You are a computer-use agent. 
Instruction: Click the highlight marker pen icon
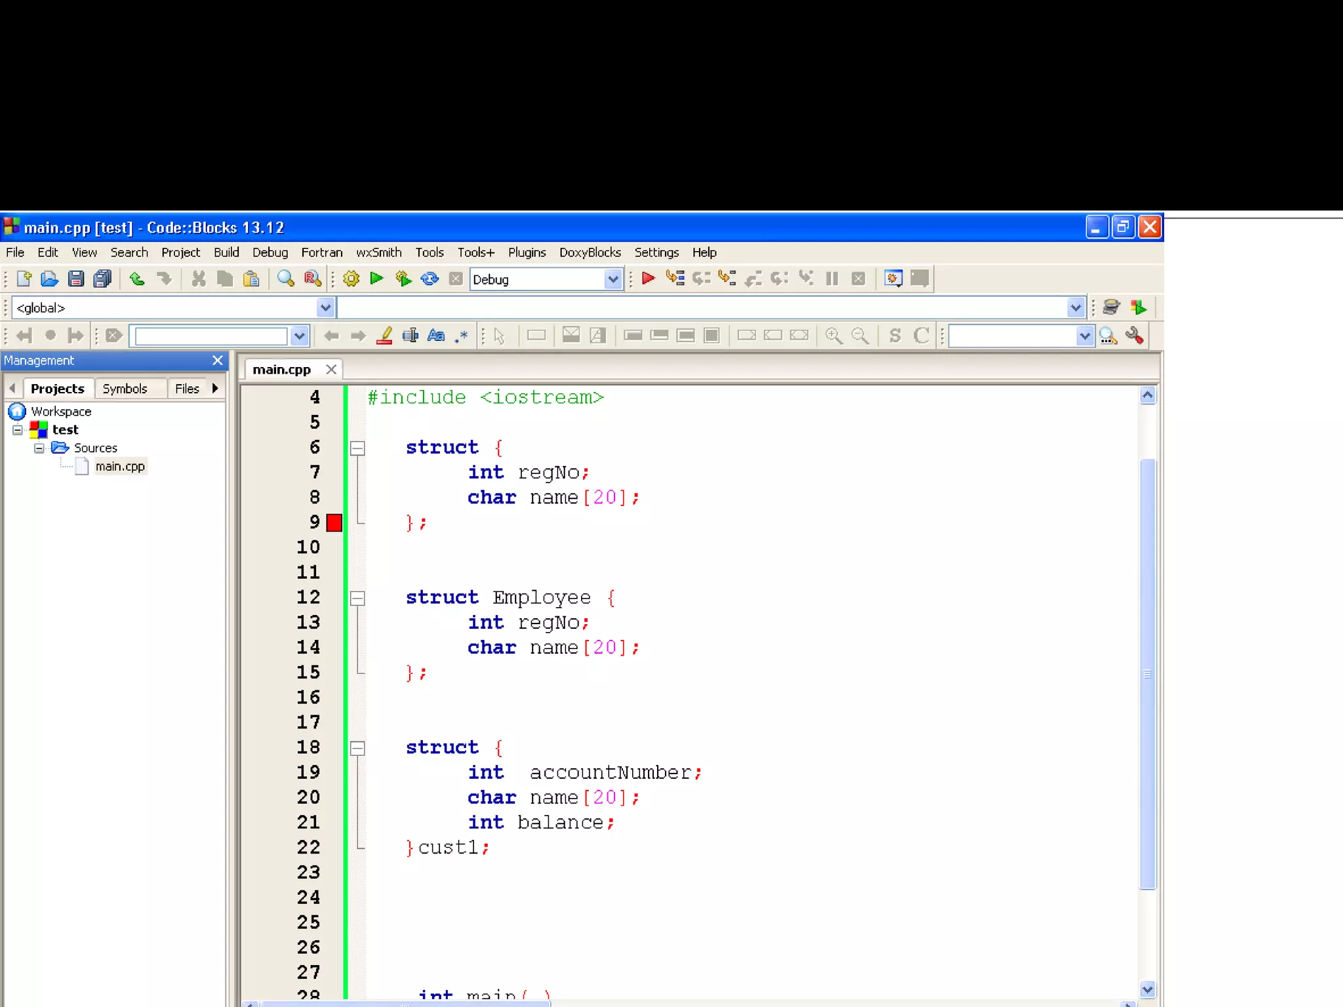tap(385, 336)
